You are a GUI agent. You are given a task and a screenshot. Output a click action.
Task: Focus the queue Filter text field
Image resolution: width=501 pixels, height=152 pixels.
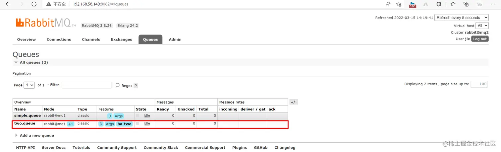point(87,85)
